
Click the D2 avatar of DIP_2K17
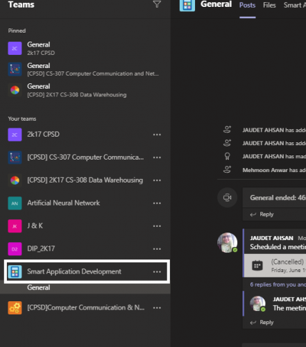pos(15,249)
